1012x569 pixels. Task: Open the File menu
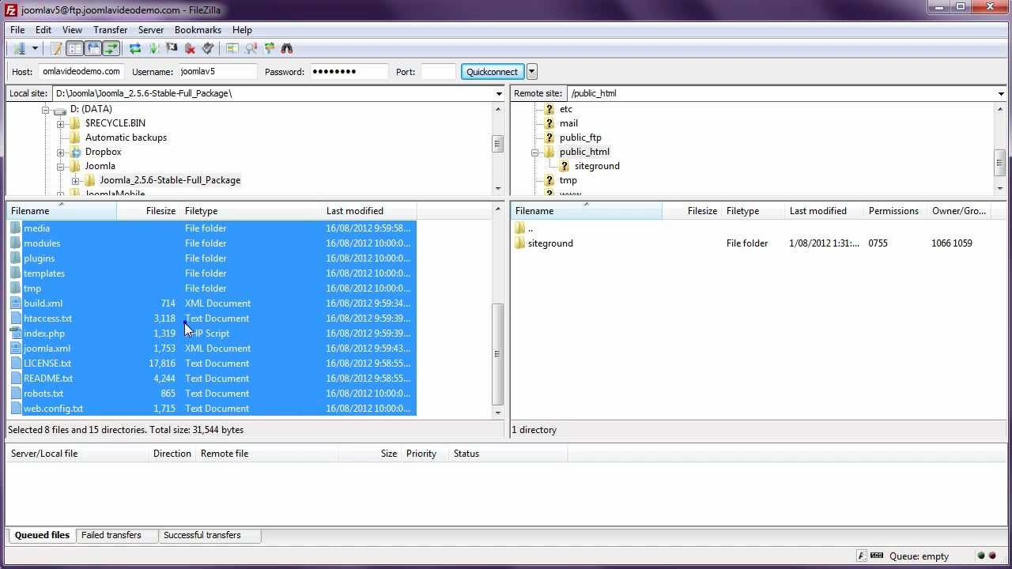[17, 30]
